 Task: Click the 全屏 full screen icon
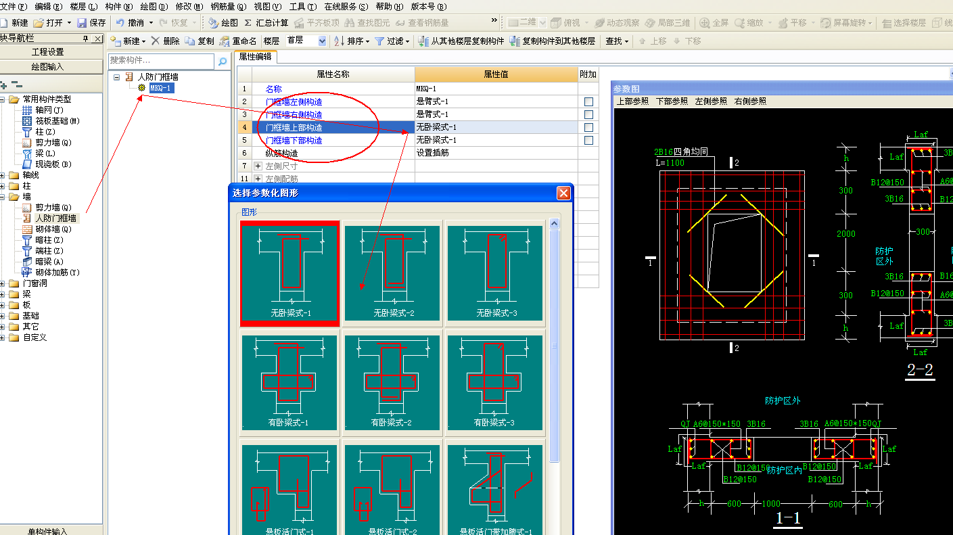point(705,22)
